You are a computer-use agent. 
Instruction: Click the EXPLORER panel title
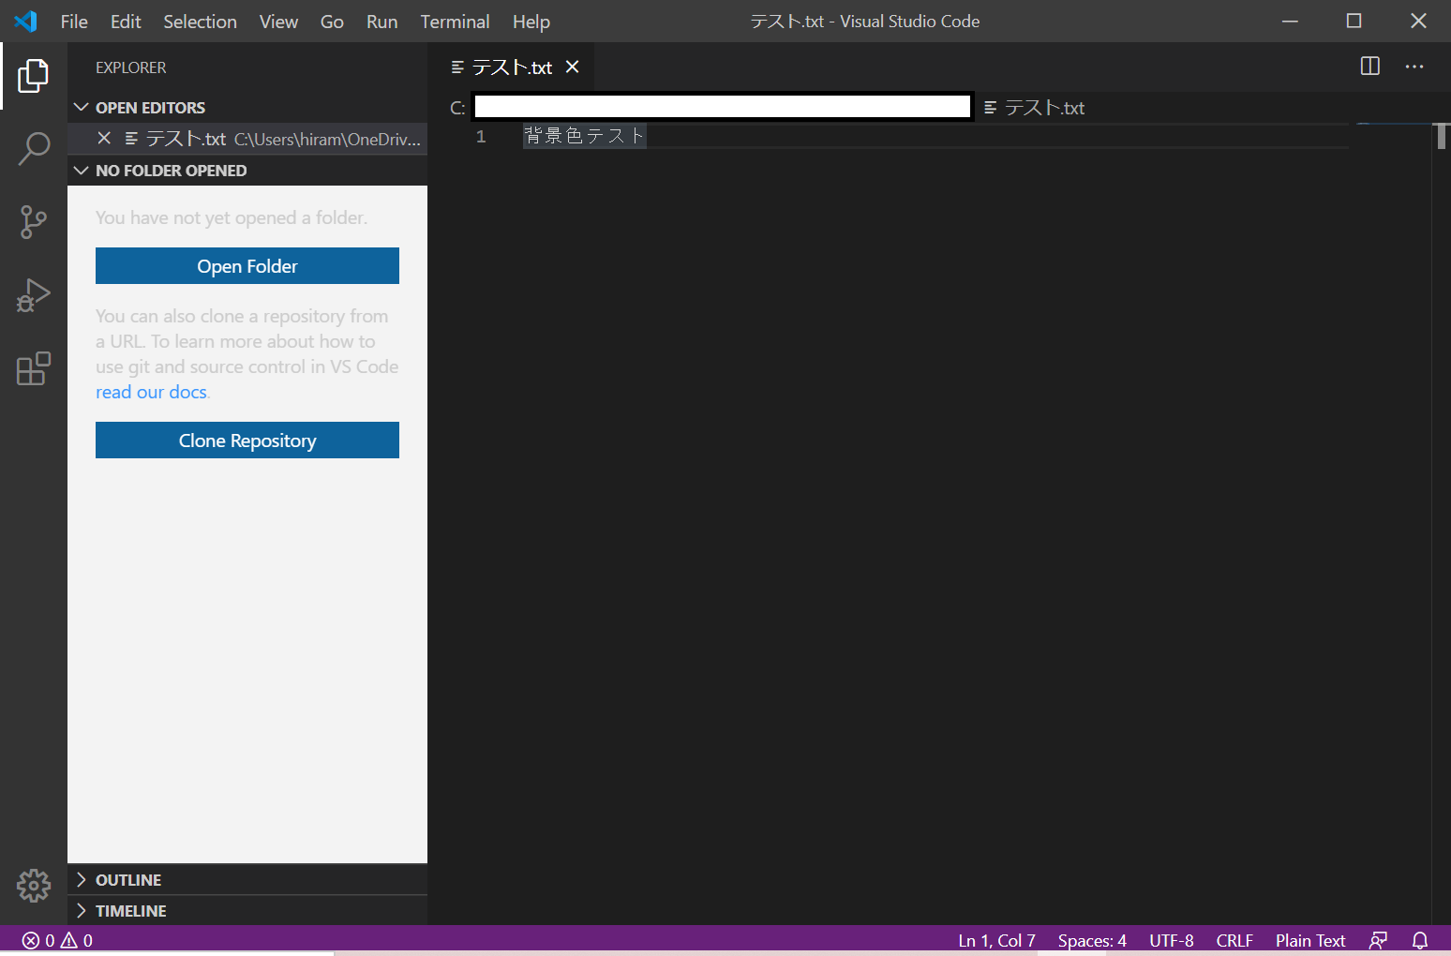click(131, 67)
